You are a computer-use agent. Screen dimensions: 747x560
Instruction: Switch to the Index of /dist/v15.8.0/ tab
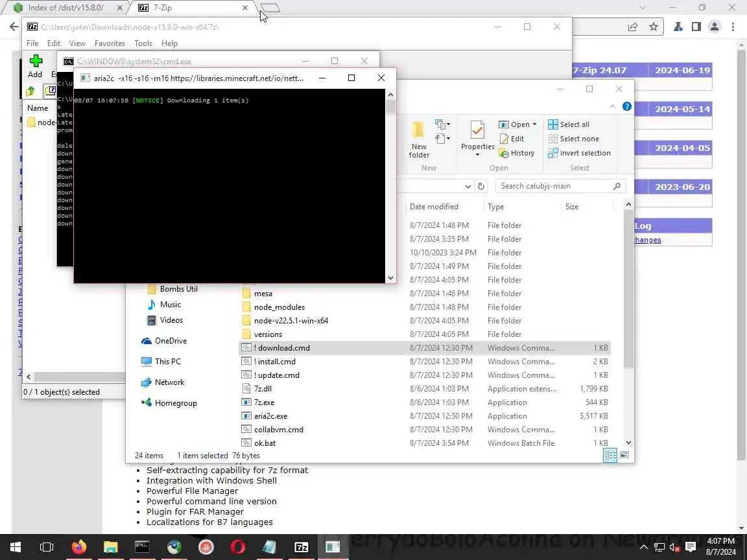click(x=65, y=8)
